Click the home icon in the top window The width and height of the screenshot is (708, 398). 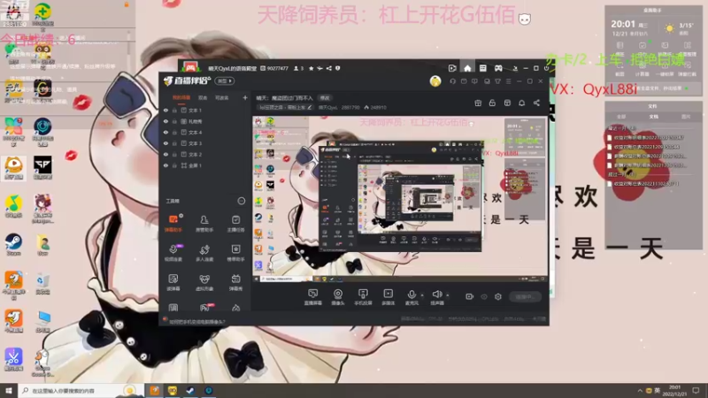coord(467,68)
